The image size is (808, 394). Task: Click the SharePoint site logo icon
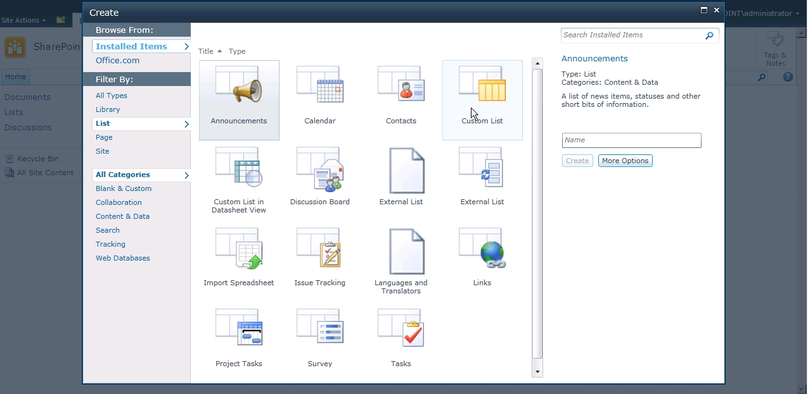pyautogui.click(x=15, y=47)
